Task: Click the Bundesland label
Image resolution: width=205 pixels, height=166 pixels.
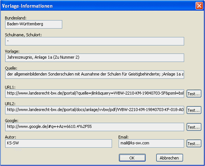Action: pos(15,18)
